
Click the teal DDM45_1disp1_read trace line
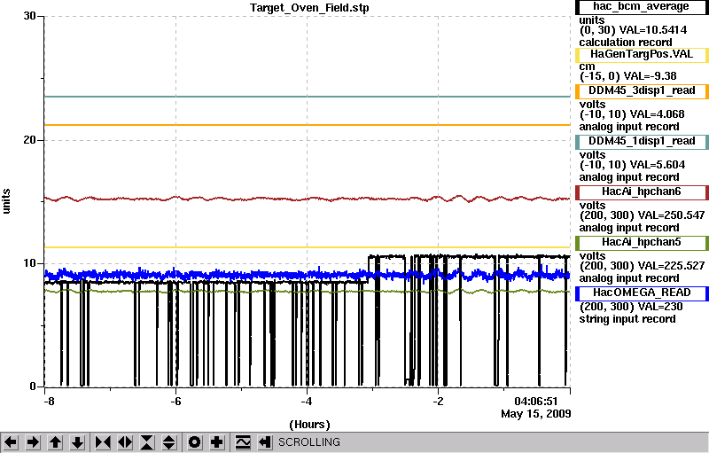308,97
